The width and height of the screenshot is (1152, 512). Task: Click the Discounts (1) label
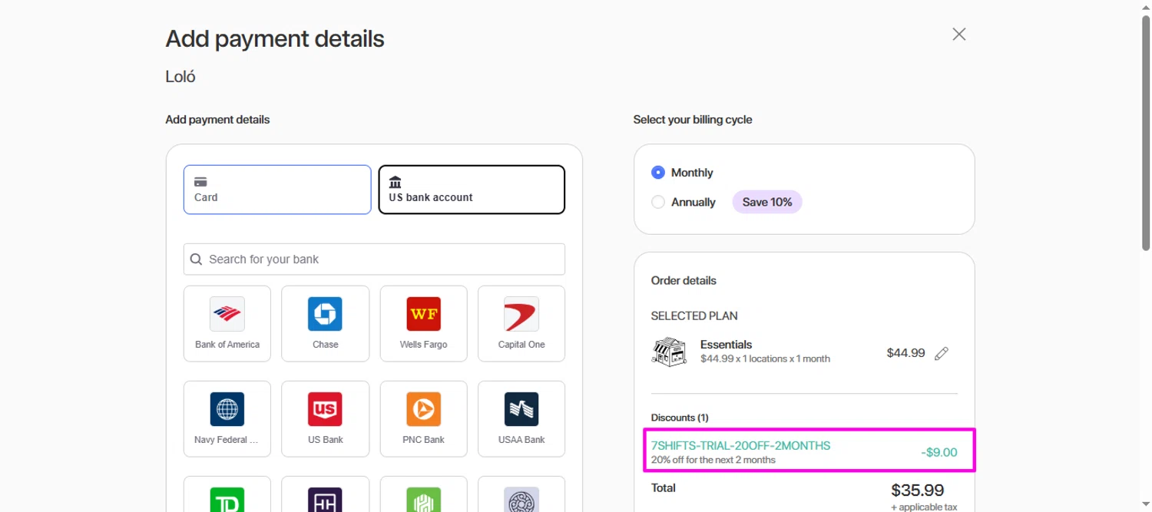click(680, 418)
